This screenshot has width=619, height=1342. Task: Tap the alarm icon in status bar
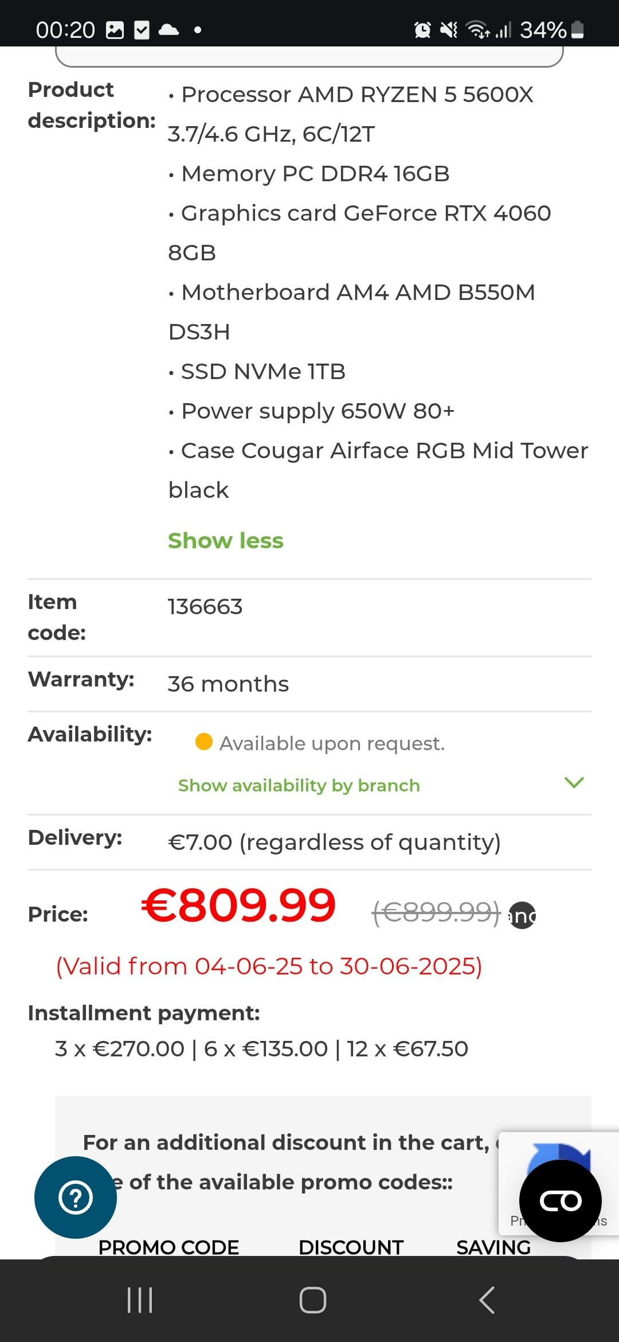422,29
